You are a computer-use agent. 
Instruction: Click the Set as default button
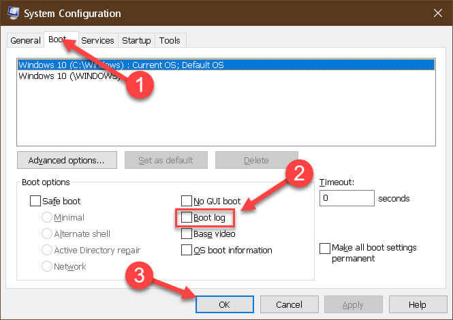click(x=166, y=160)
